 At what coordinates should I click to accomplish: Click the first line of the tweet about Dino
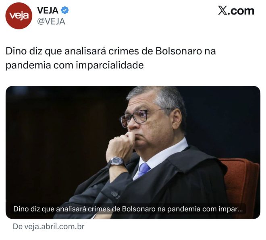(x=111, y=51)
